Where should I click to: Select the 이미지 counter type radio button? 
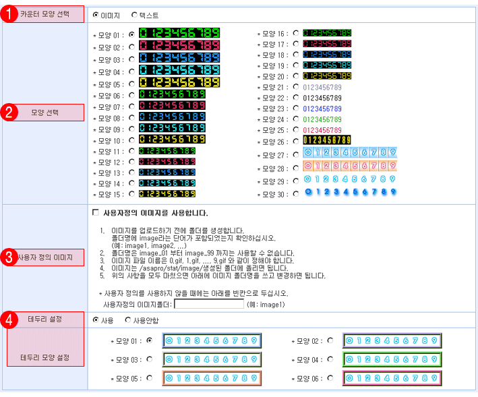tap(95, 14)
